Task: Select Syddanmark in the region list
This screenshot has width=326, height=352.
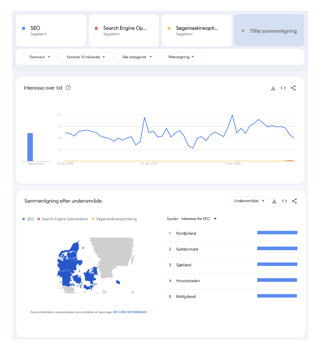Action: coord(233,249)
